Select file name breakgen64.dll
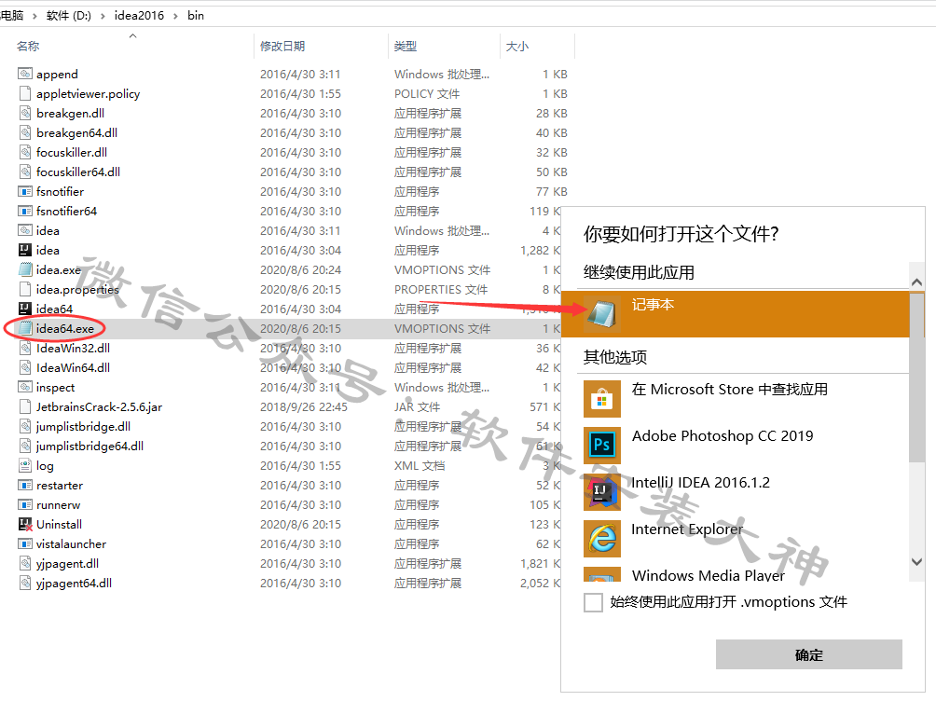The width and height of the screenshot is (936, 701). 76,133
